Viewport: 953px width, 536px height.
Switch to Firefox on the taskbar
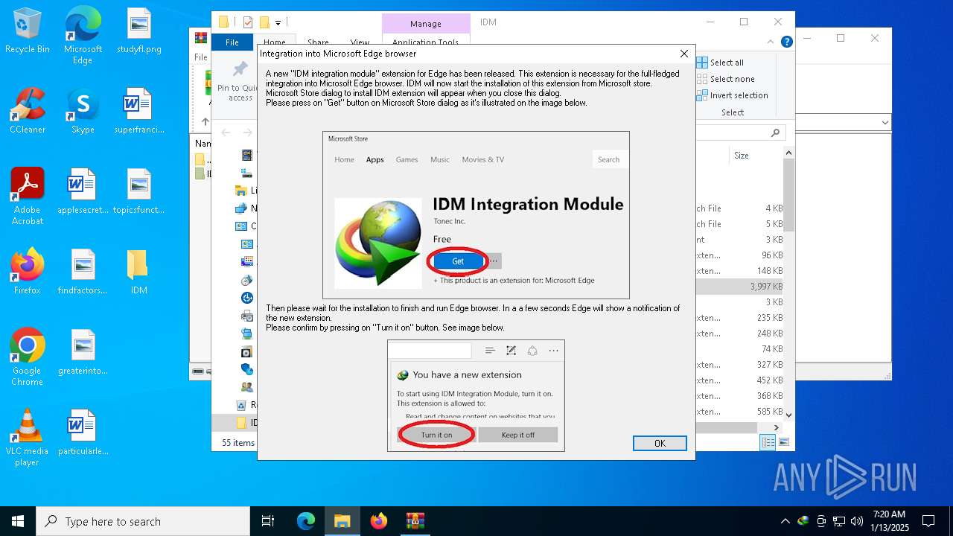pyautogui.click(x=379, y=521)
